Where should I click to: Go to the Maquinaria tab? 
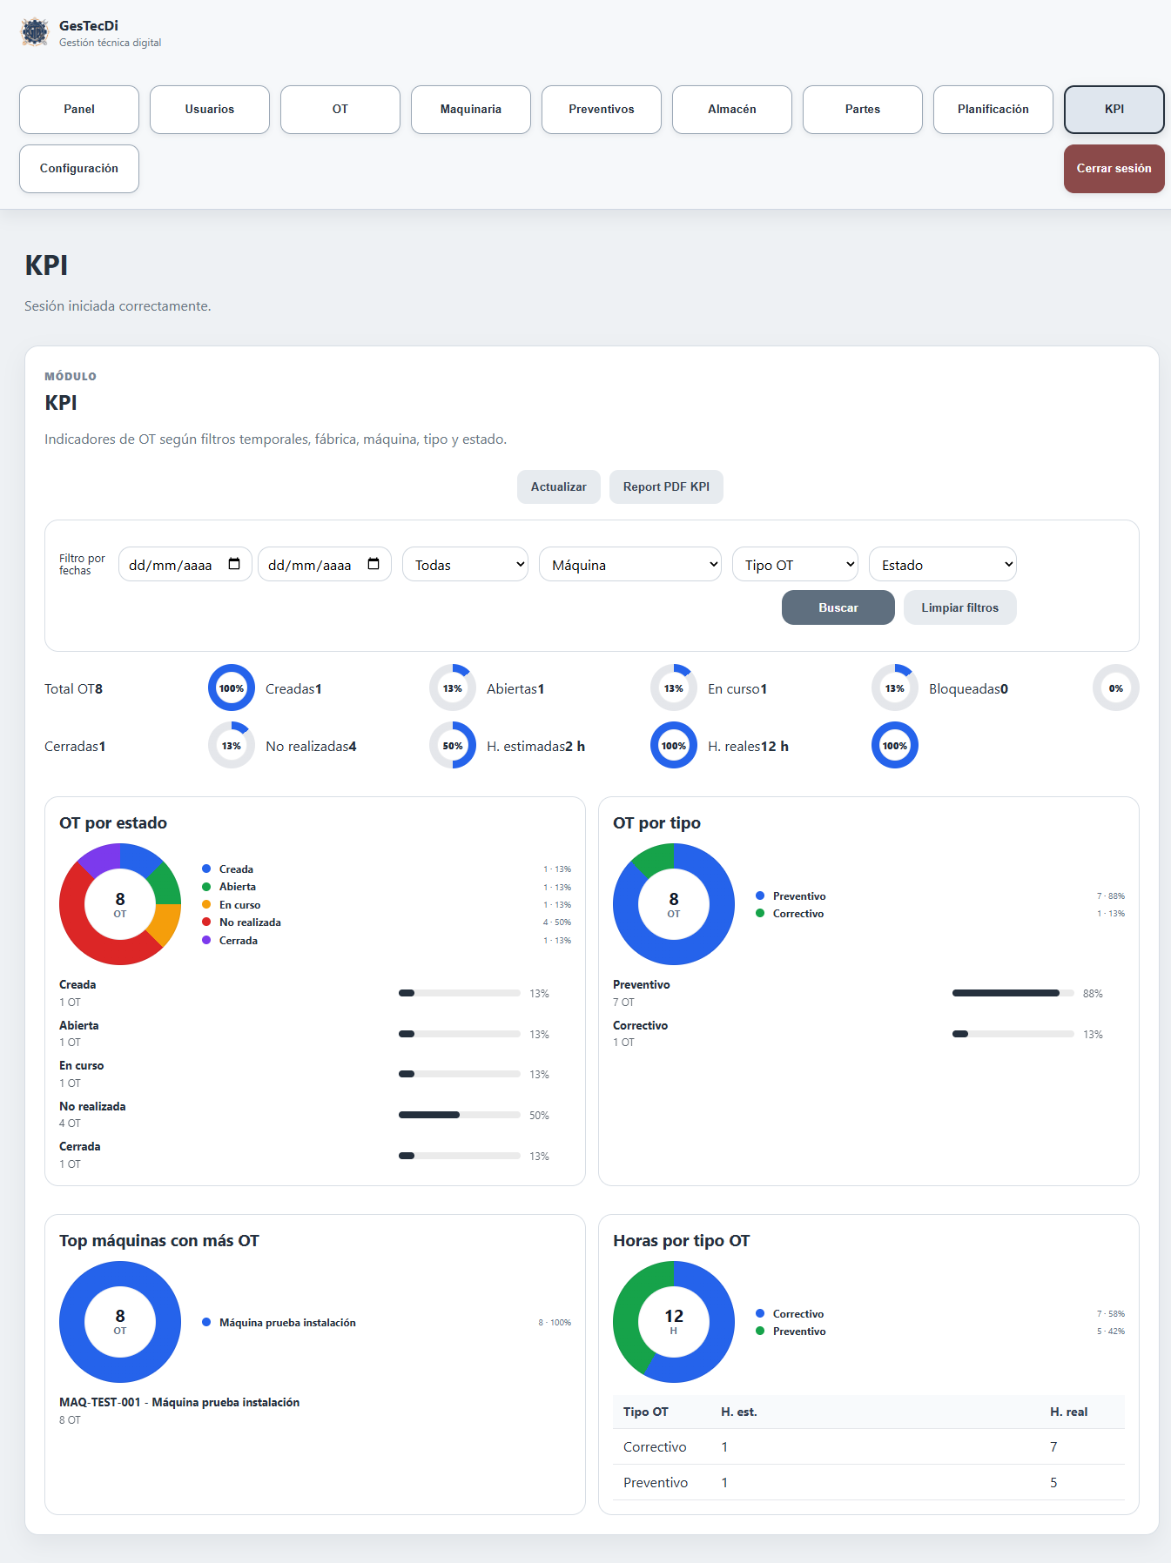(x=471, y=110)
